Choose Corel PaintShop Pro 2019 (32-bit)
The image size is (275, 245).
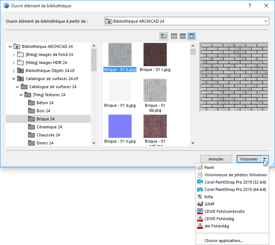[x=232, y=182]
